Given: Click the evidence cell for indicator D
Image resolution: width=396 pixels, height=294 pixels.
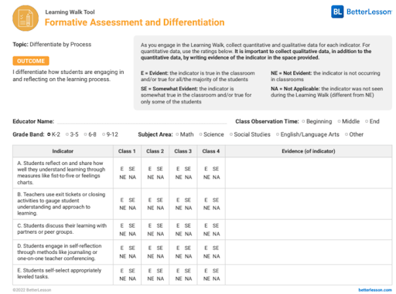Looking at the screenshot, I should 309,252.
